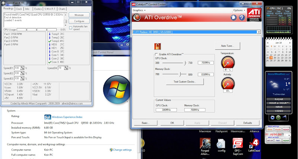Viewport: 298px width, 159px height.
Task: Click the 705MHz GPU clock field
Action: pos(206,63)
